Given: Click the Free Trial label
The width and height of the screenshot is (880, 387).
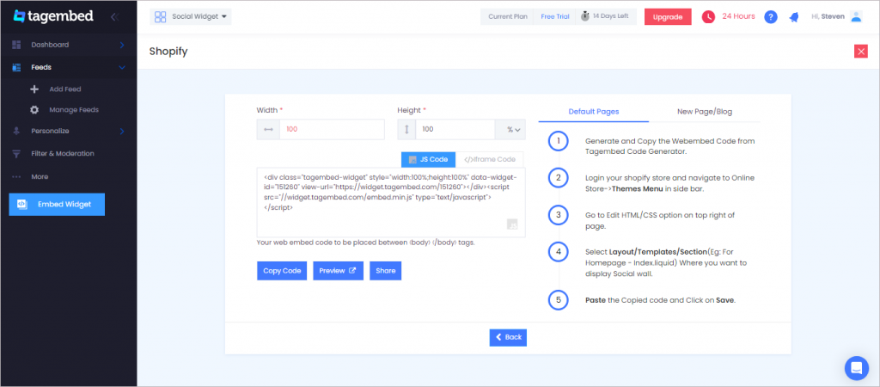Looking at the screenshot, I should coord(555,17).
